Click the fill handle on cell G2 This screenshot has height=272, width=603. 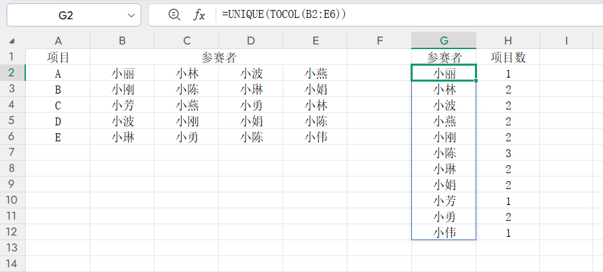point(476,81)
